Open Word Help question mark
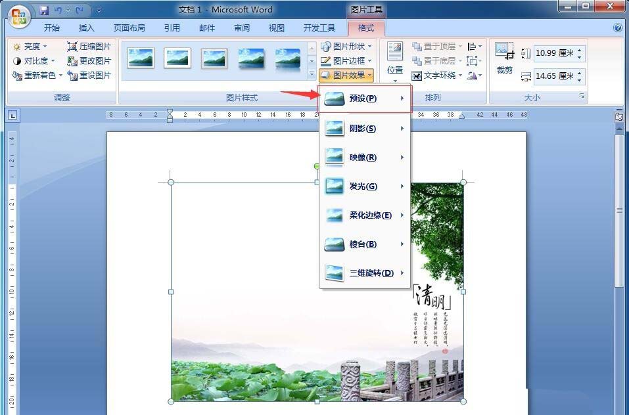Image resolution: width=629 pixels, height=415 pixels. pos(618,28)
